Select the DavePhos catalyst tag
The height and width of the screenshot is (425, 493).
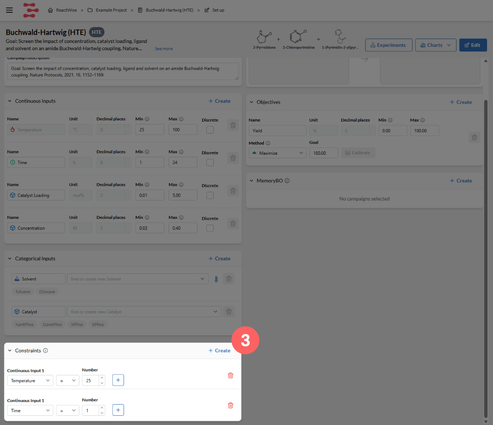(52, 324)
